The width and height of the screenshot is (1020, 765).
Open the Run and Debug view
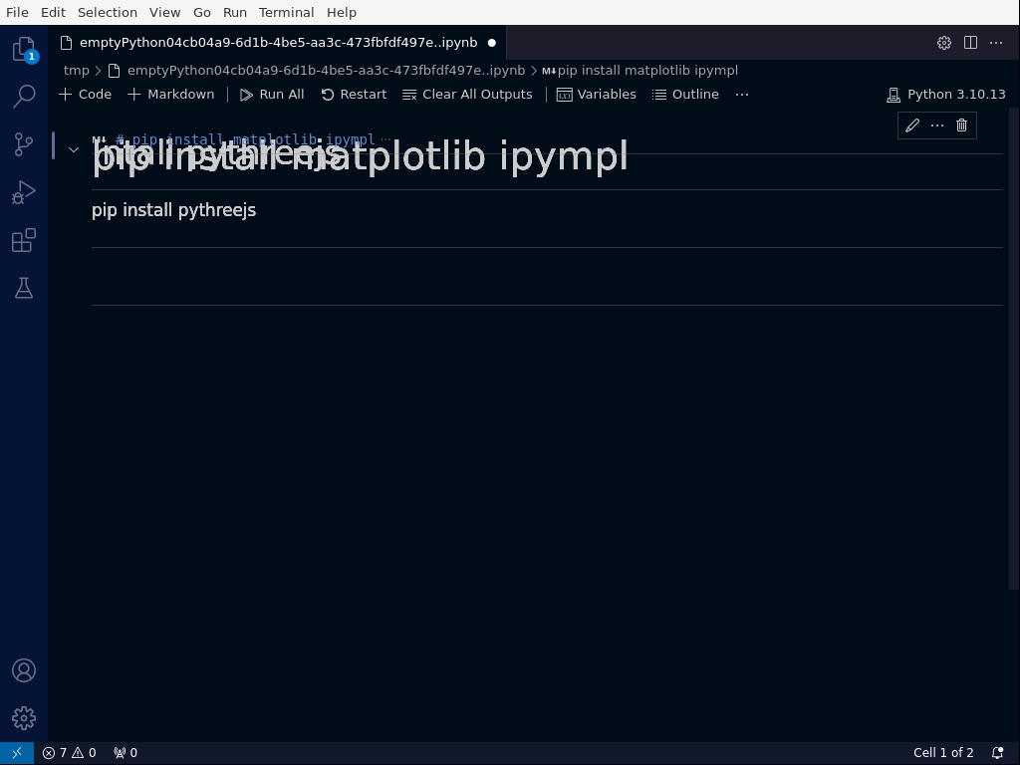click(22, 192)
